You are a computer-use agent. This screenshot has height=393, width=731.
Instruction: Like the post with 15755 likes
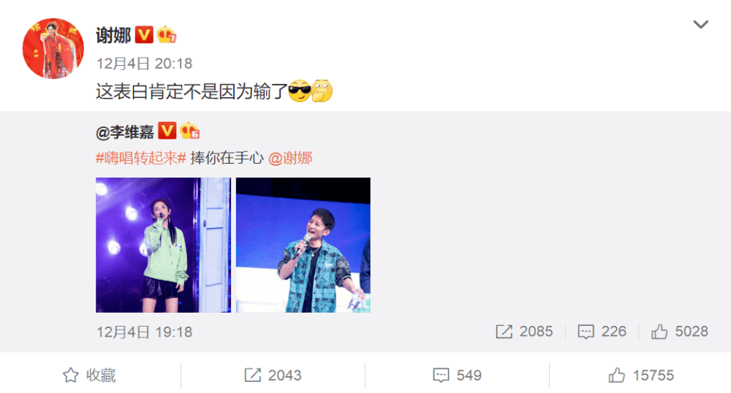pyautogui.click(x=641, y=375)
